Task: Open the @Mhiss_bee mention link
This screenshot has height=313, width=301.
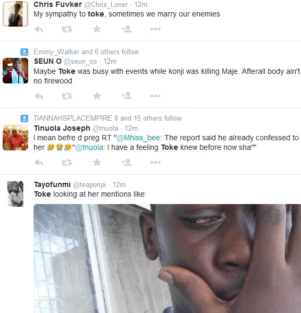Action: coord(138,138)
